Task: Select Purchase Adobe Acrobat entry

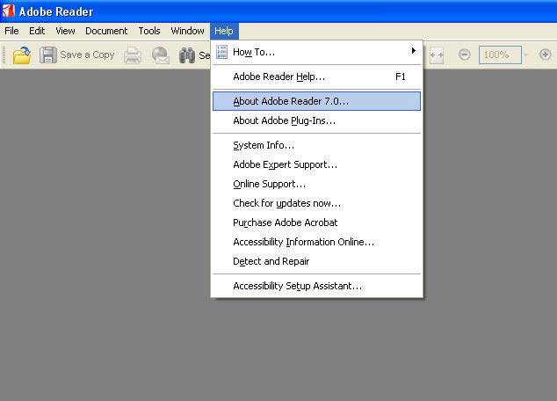Action: click(316, 222)
